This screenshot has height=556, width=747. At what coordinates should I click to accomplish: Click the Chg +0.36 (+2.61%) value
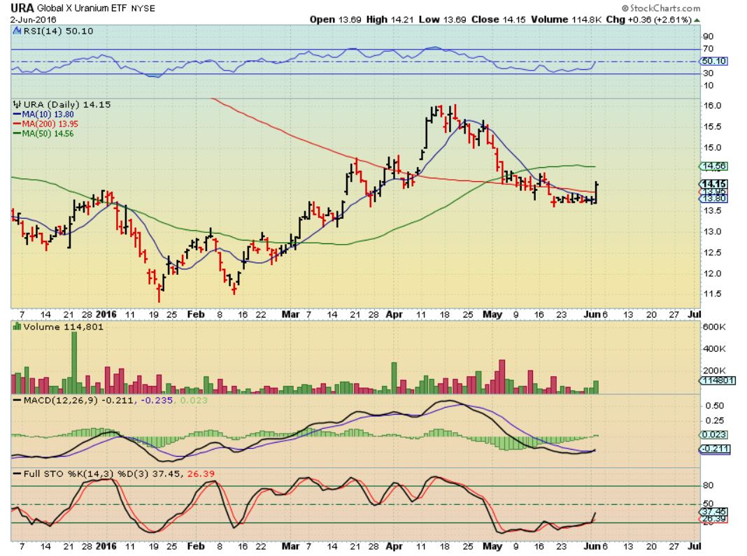(649, 20)
